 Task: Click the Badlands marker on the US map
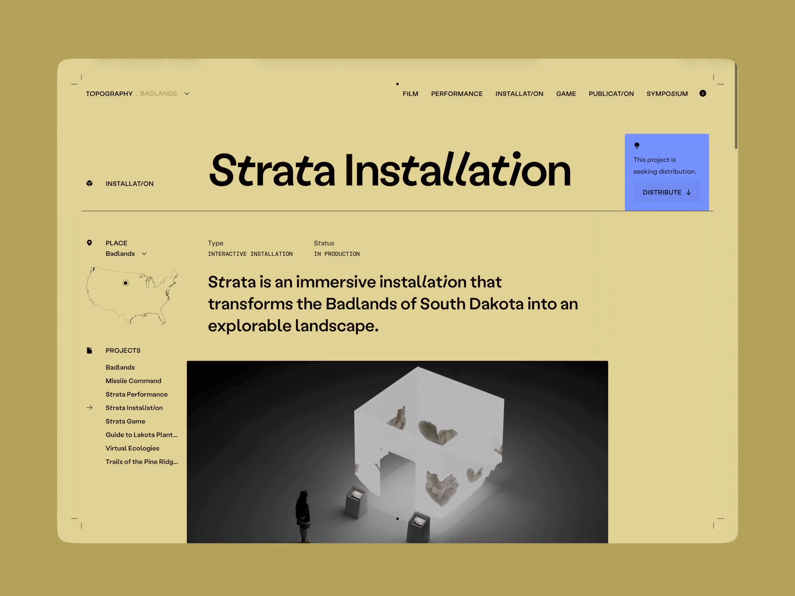click(125, 283)
